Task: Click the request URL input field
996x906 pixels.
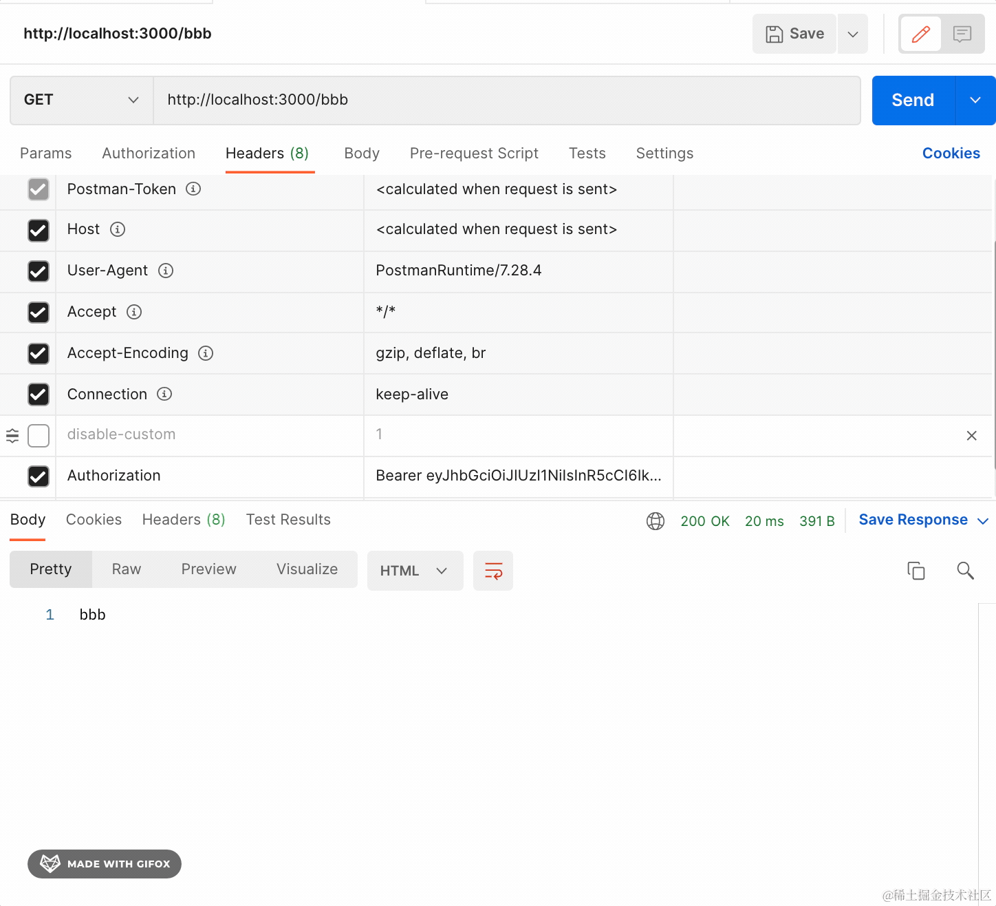Action: (506, 101)
